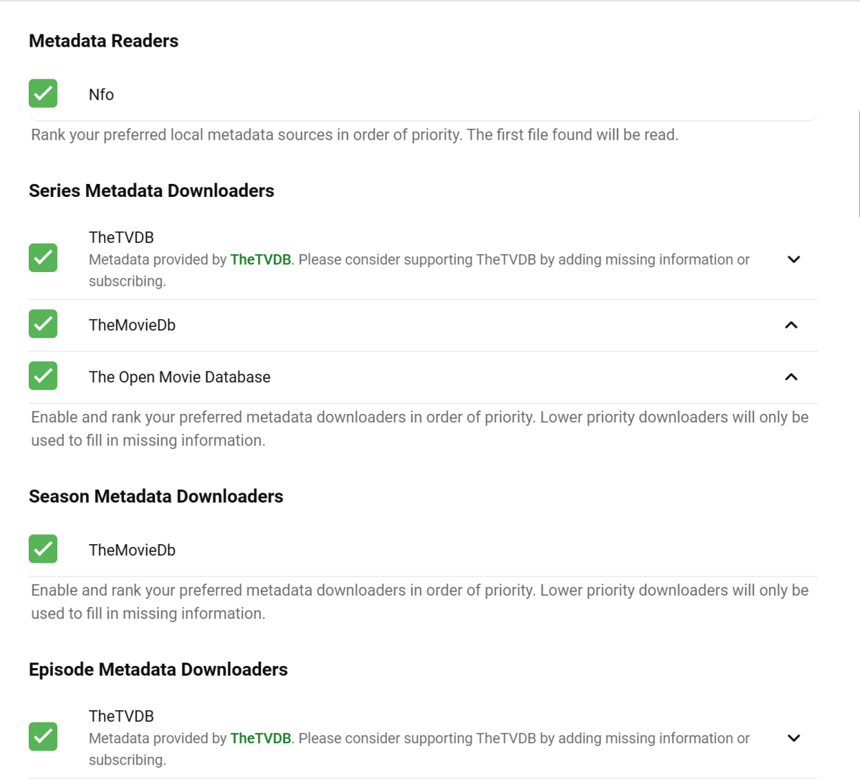Uncheck the Nfo metadata reader checkbox
This screenshot has width=860, height=779.
click(x=43, y=94)
